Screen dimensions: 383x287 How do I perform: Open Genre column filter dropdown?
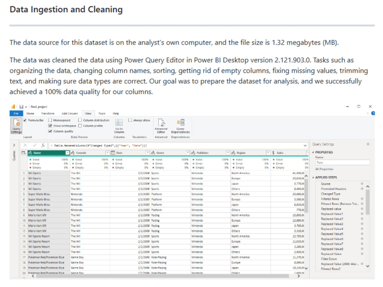(188, 153)
